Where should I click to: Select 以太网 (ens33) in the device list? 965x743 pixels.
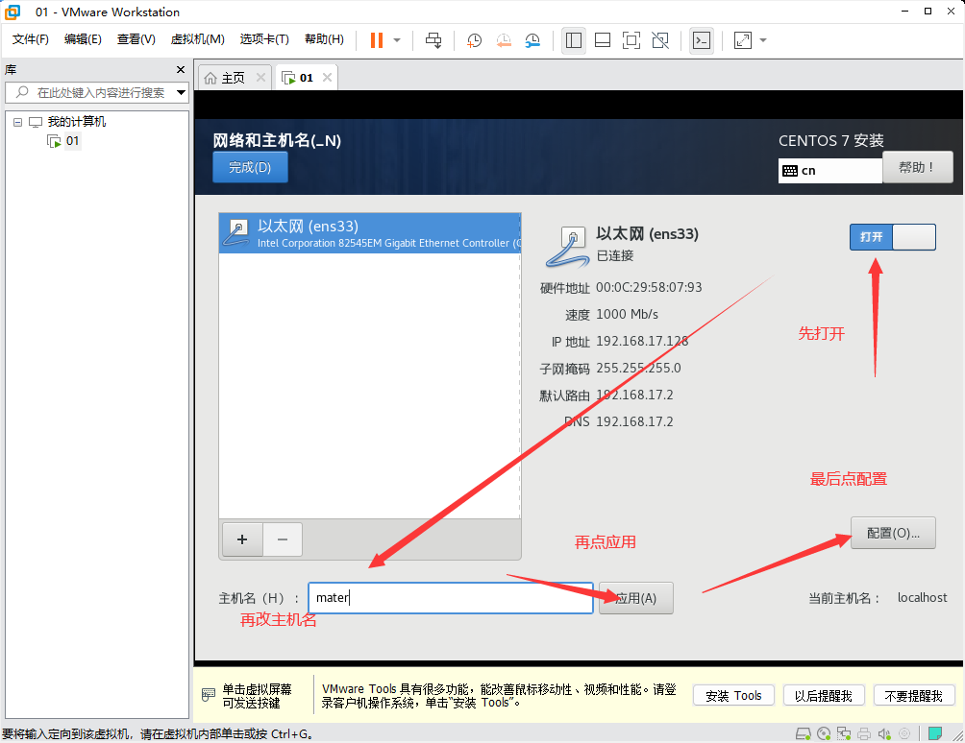[370, 233]
